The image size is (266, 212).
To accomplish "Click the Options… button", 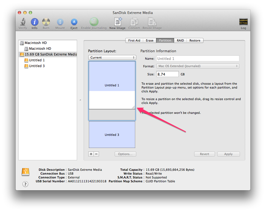I will tap(125, 154).
